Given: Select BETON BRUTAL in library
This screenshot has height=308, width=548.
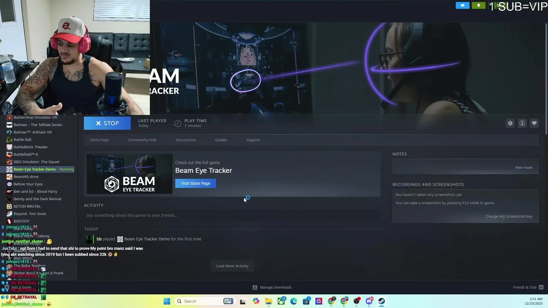Looking at the screenshot, I should point(27,206).
